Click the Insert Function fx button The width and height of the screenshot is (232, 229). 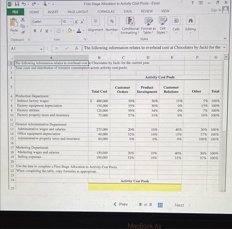(77, 48)
